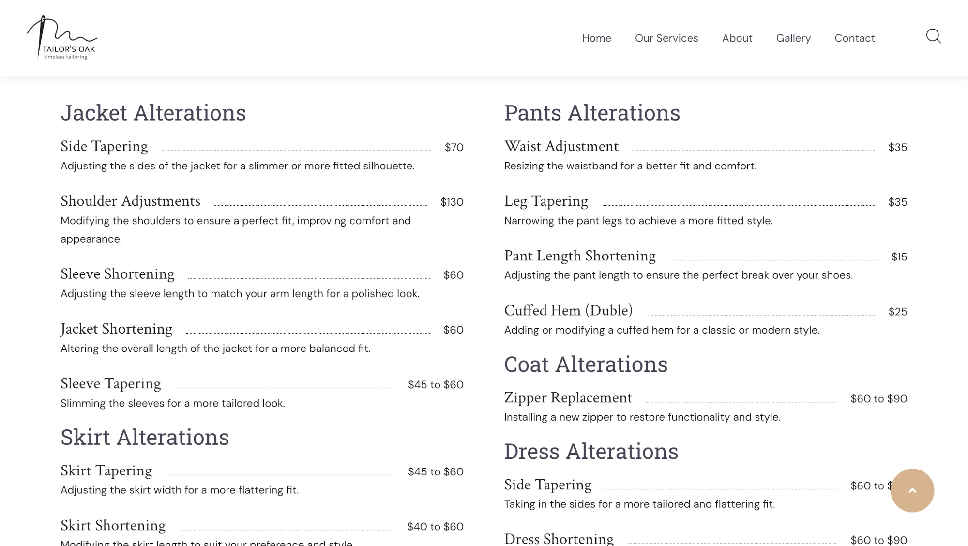Click the Sleeve Tapering item title
This screenshot has width=968, height=546.
tap(110, 384)
